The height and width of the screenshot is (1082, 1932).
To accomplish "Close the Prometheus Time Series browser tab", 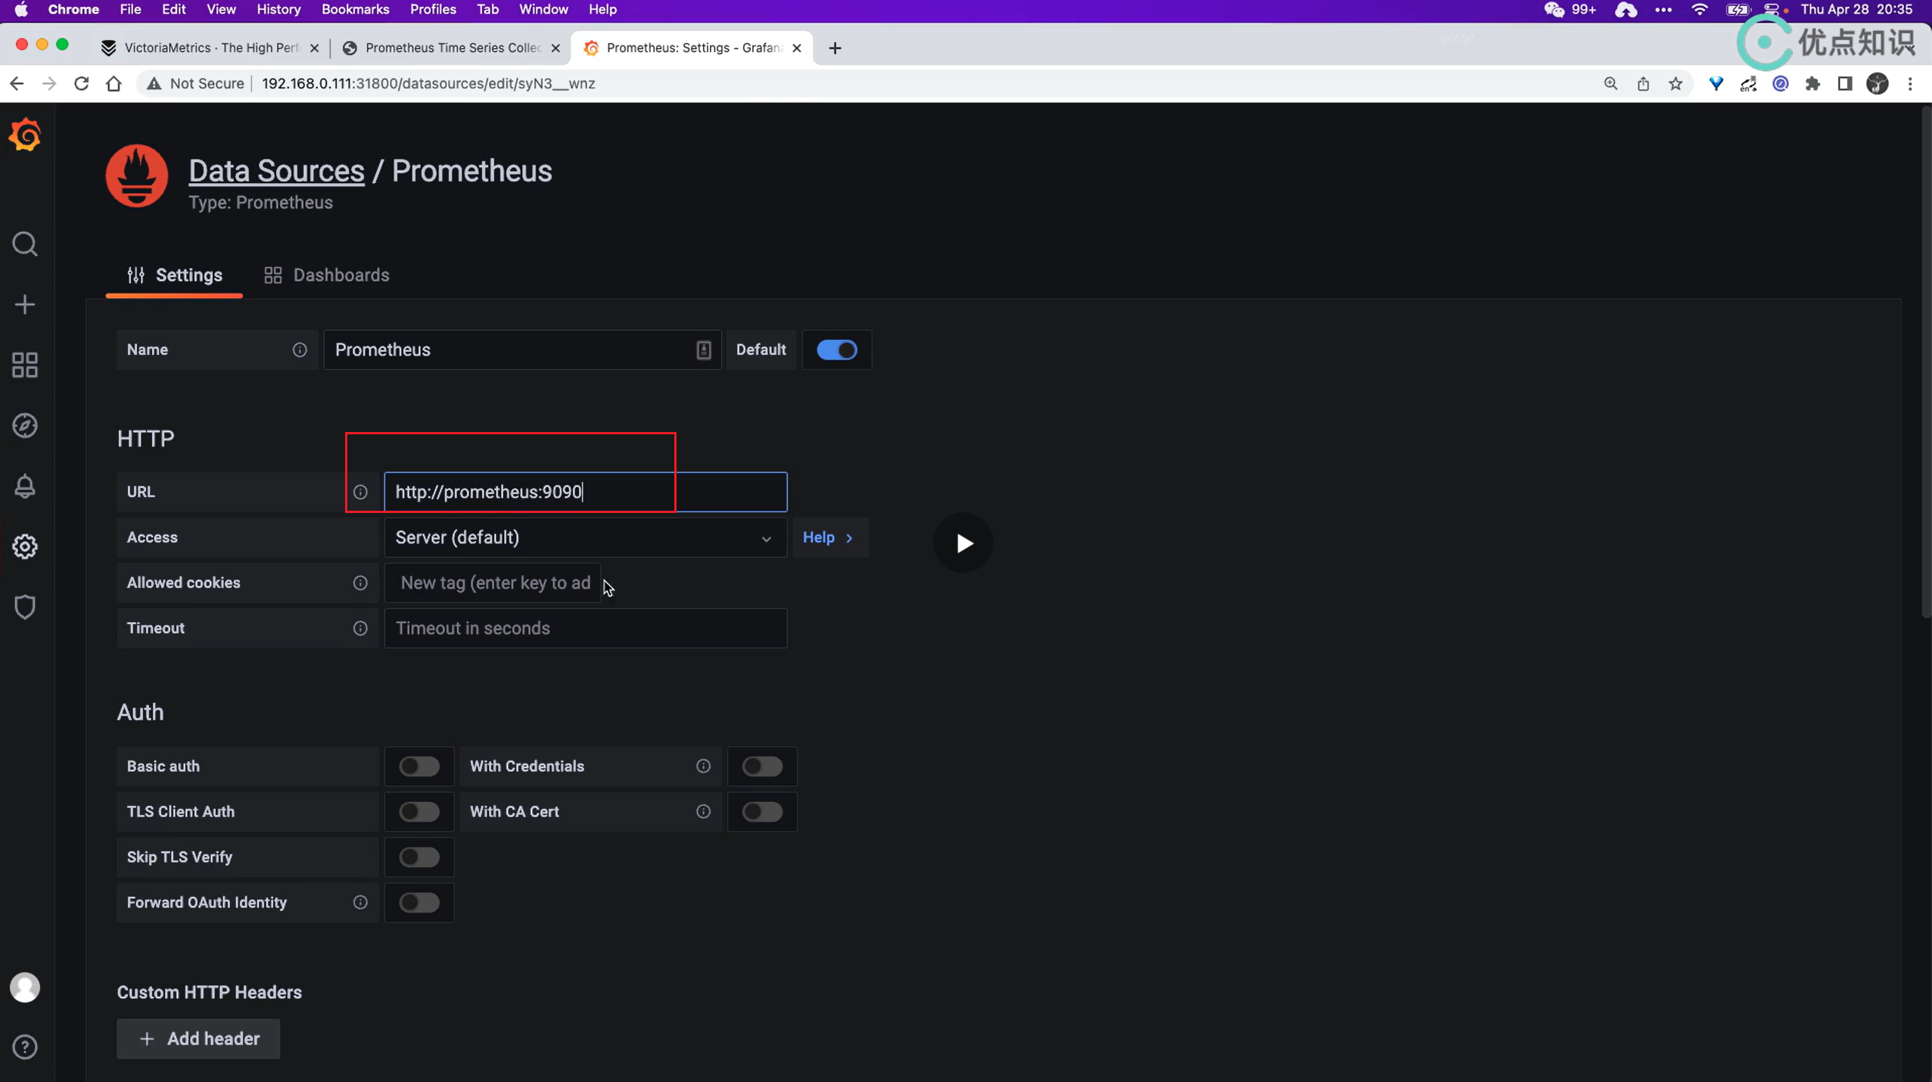I will tap(555, 48).
